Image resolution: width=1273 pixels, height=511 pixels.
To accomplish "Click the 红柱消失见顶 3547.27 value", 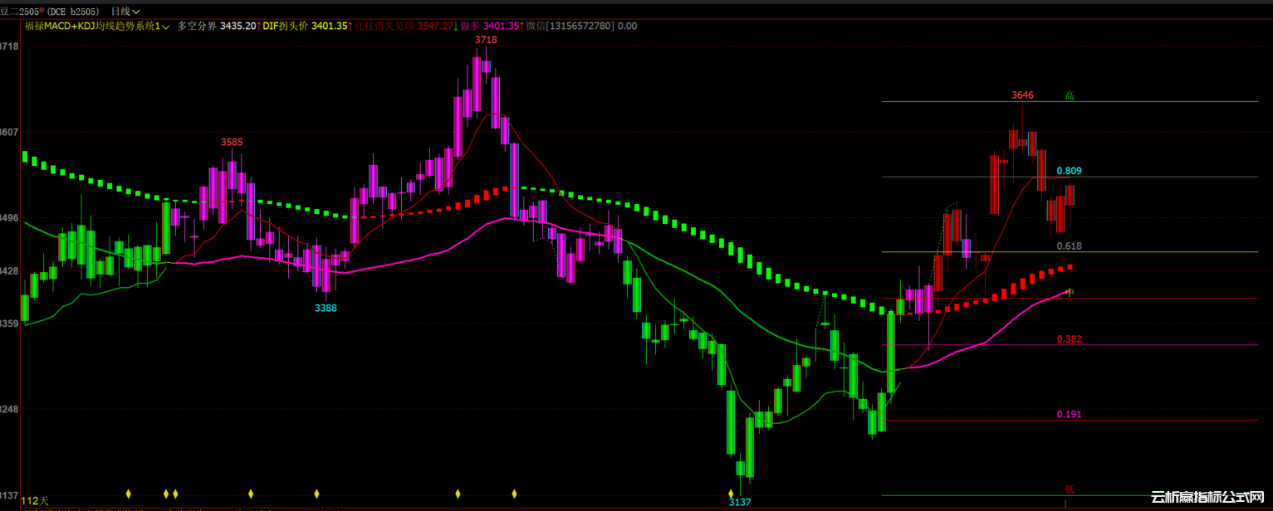I will tap(404, 26).
